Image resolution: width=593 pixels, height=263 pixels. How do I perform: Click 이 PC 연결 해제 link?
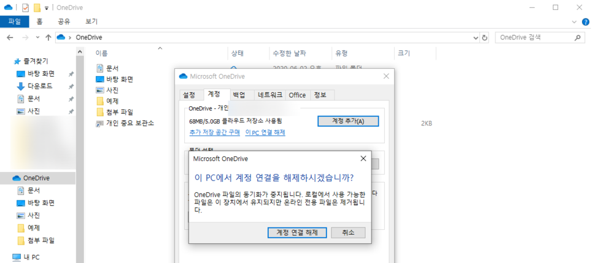(x=265, y=133)
